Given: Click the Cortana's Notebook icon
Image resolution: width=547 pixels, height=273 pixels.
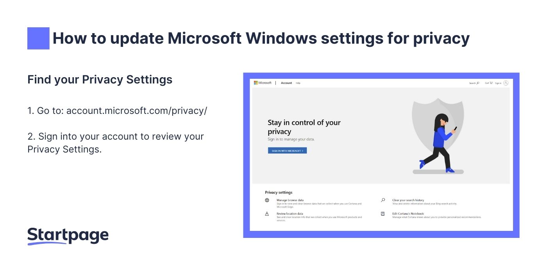Looking at the screenshot, I should pos(383,214).
